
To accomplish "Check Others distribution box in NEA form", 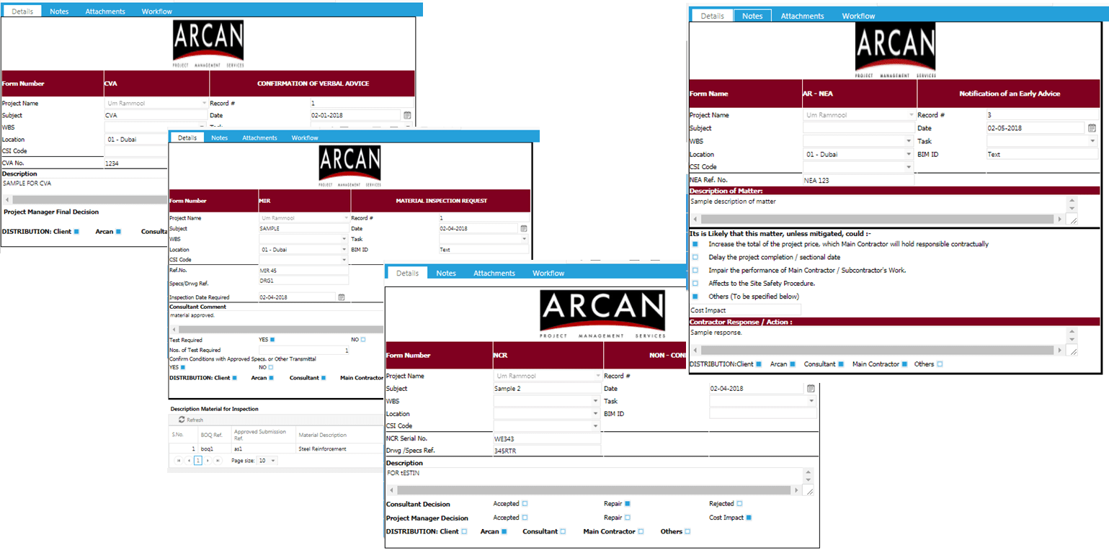I will coord(940,364).
